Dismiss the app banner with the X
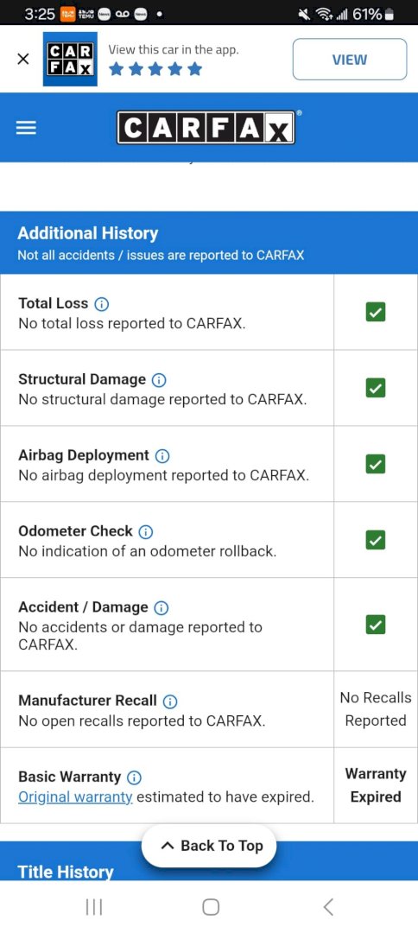418x933 pixels. click(23, 59)
